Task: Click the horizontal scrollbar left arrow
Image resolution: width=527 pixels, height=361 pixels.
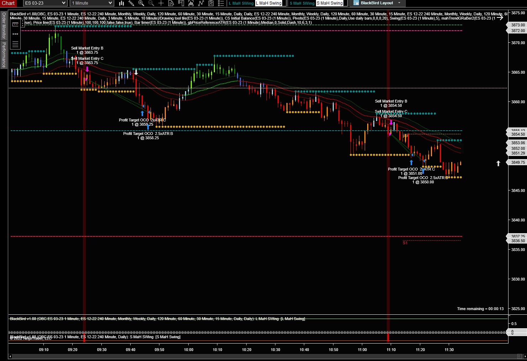Action: pyautogui.click(x=10, y=356)
